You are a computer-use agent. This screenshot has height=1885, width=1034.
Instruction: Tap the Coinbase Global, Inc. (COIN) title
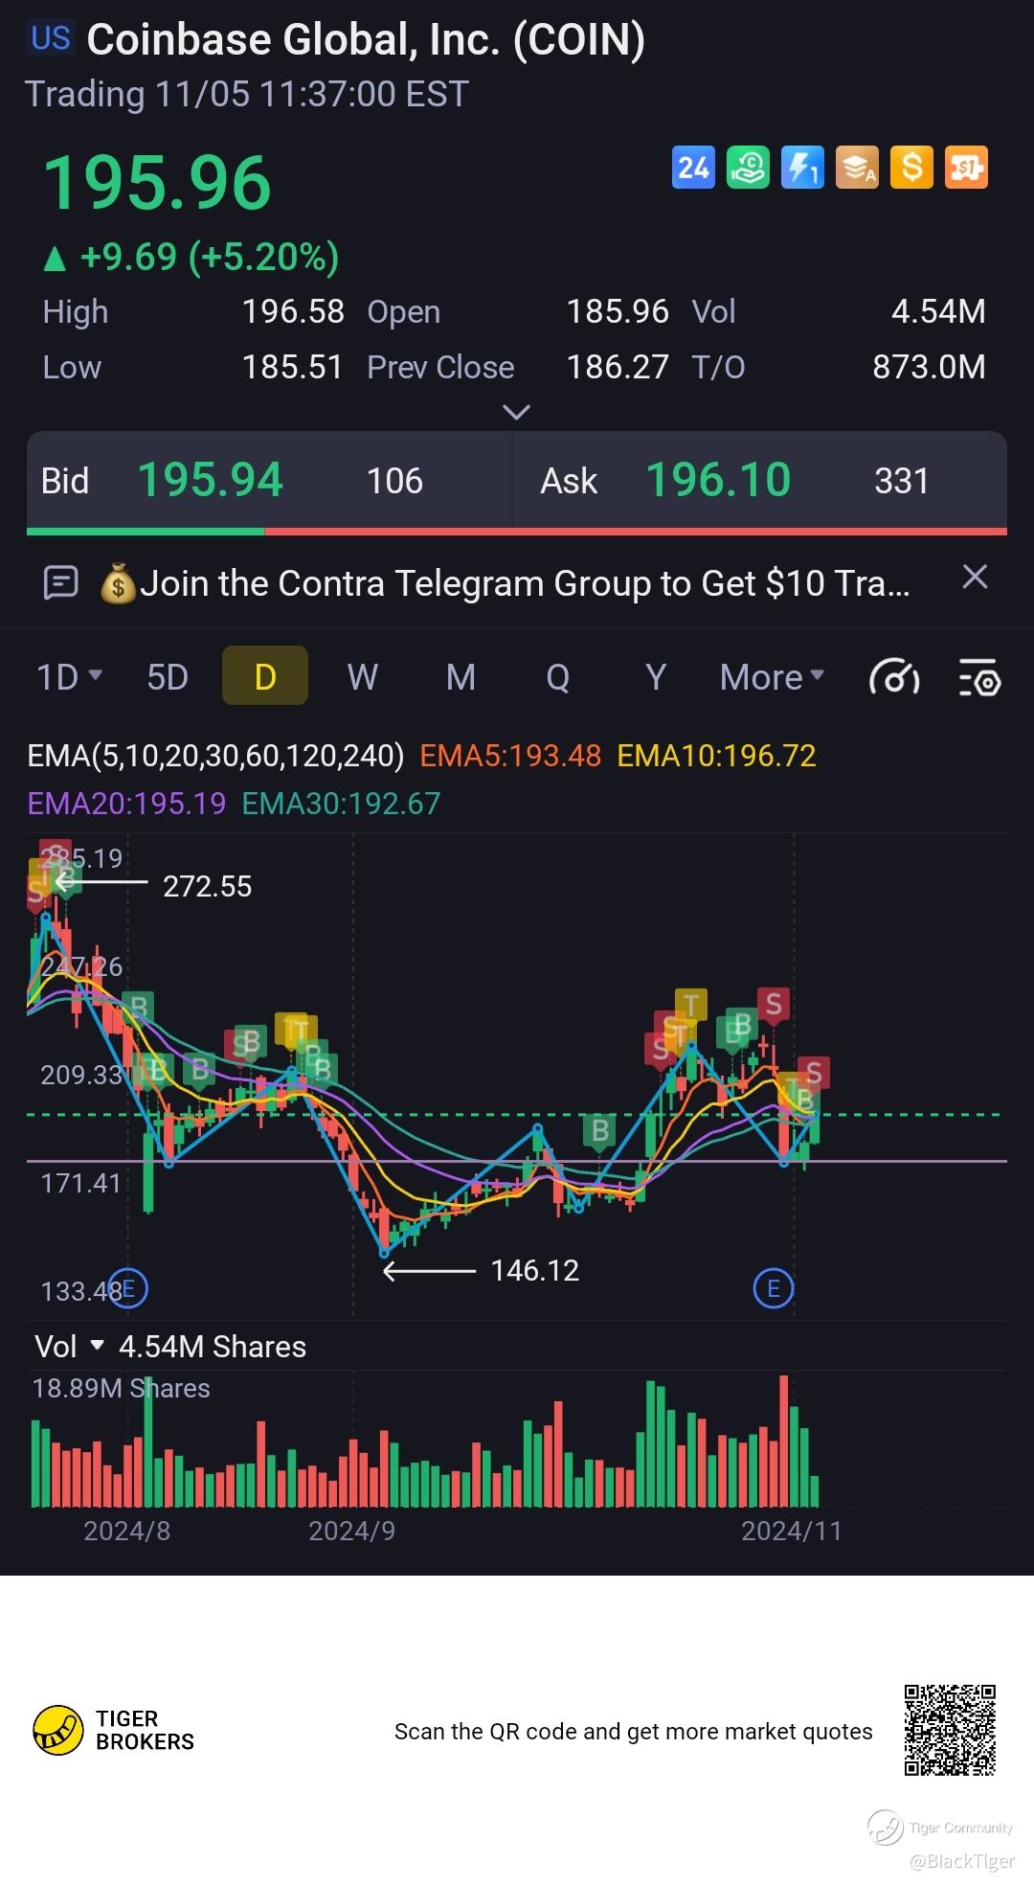click(366, 40)
